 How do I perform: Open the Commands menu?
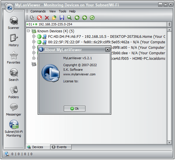(38, 11)
